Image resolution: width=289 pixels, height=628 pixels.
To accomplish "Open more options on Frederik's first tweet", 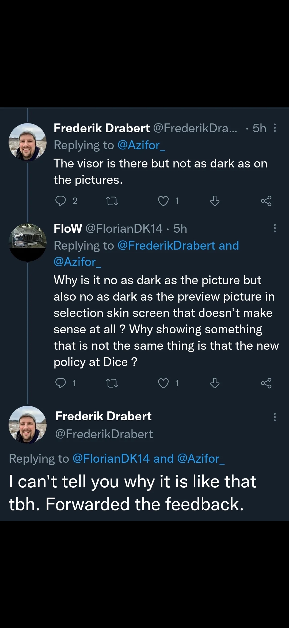I will (x=275, y=128).
